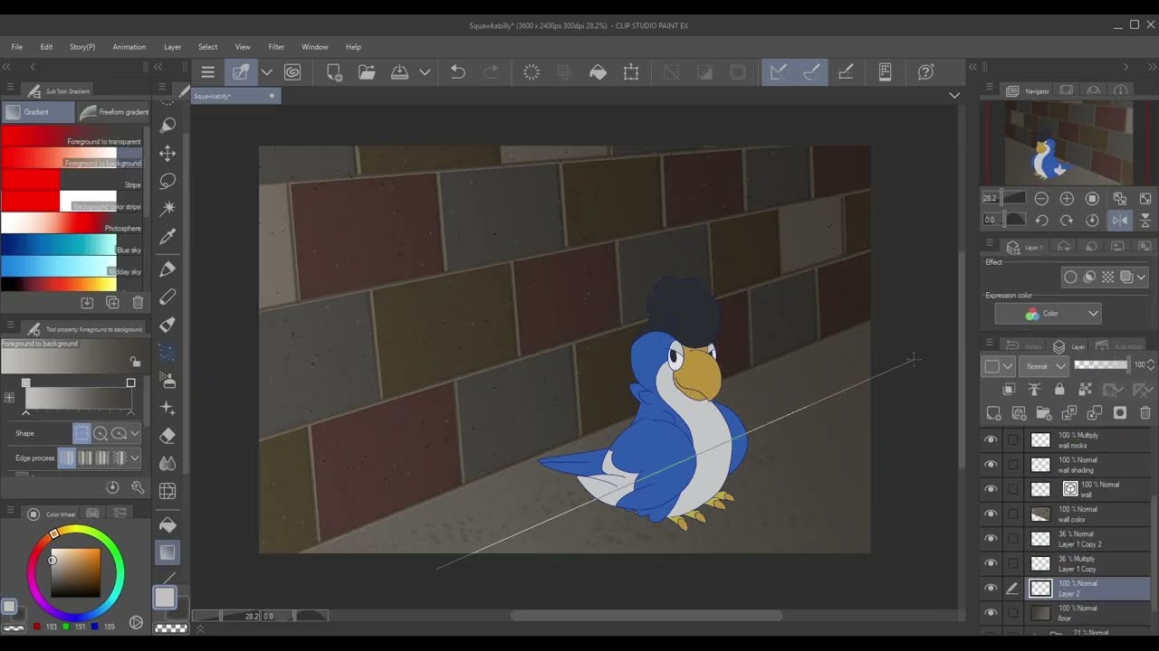Create a new layer folder
The height and width of the screenshot is (651, 1159).
coord(1044,413)
